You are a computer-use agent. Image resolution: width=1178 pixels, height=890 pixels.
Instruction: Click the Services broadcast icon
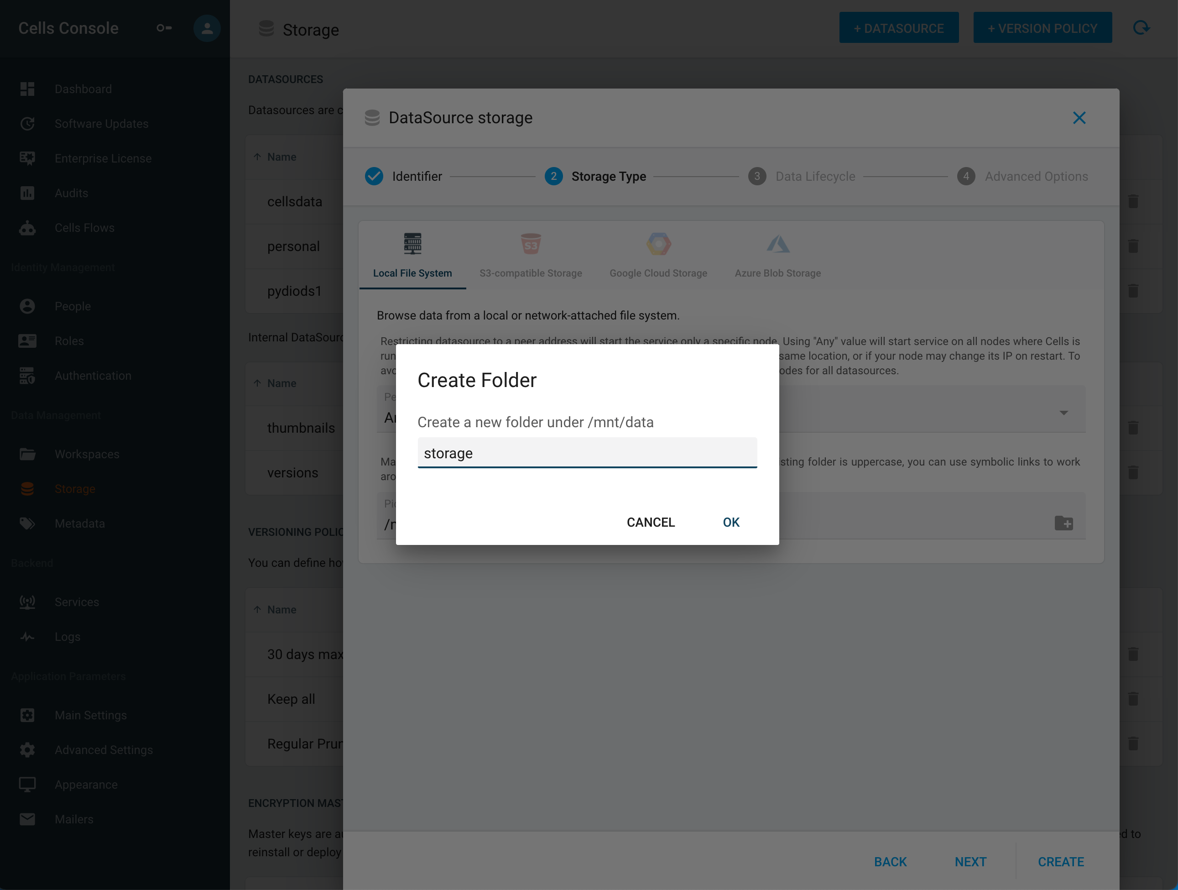[x=27, y=602]
